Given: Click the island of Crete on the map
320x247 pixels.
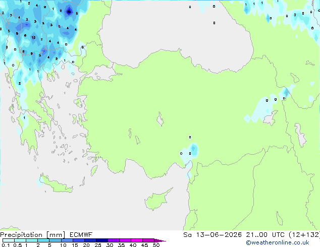Looking at the screenshot, I should coord(57,184).
